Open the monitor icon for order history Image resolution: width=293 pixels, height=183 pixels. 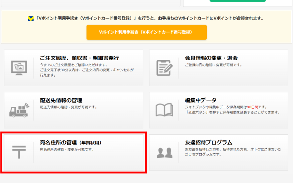(x=19, y=68)
